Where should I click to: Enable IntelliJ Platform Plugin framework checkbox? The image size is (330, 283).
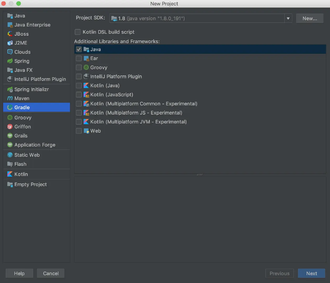[x=79, y=77]
